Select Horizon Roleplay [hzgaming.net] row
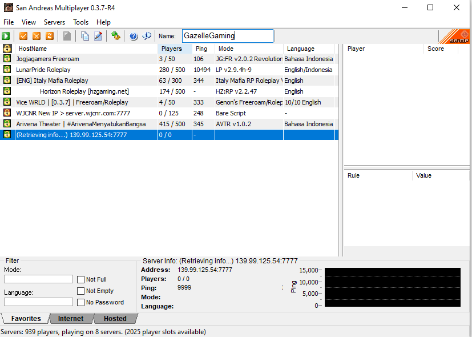Image resolution: width=472 pixels, height=337 pixels. [169, 91]
